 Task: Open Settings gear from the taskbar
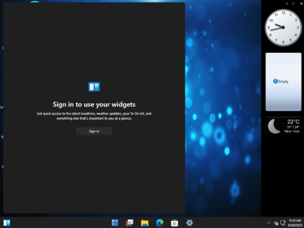tap(190, 223)
